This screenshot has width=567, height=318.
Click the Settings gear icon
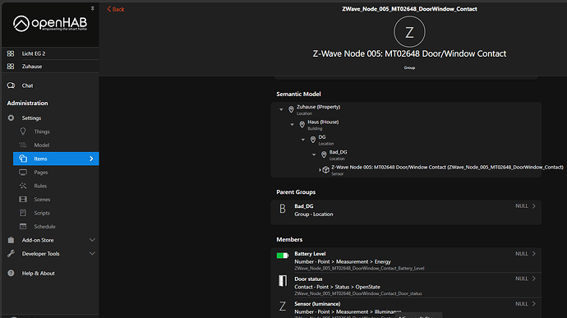click(x=11, y=118)
